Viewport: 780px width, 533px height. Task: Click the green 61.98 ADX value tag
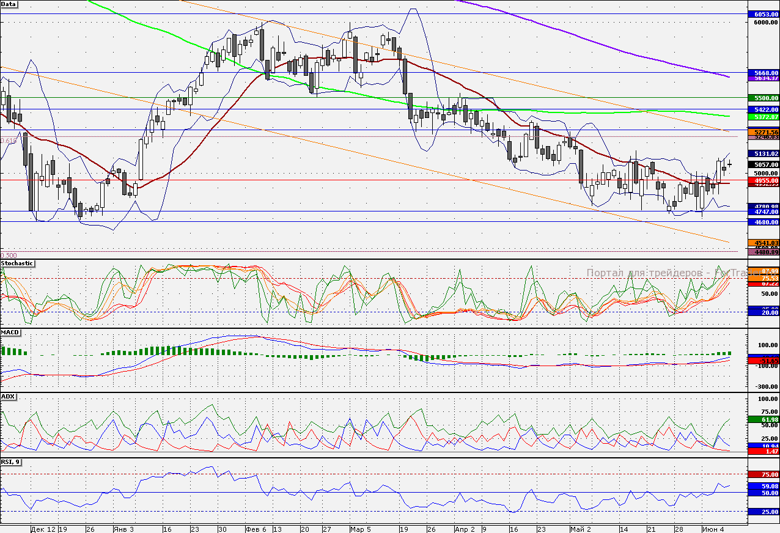(x=763, y=419)
